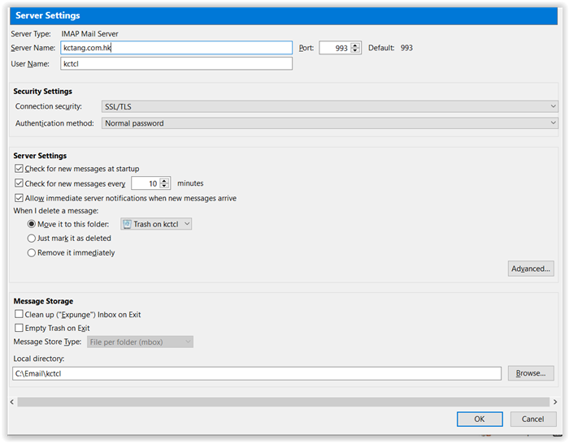569x443 pixels.
Task: Click the right arrow of horizontal scrollbar
Action: tap(555, 402)
